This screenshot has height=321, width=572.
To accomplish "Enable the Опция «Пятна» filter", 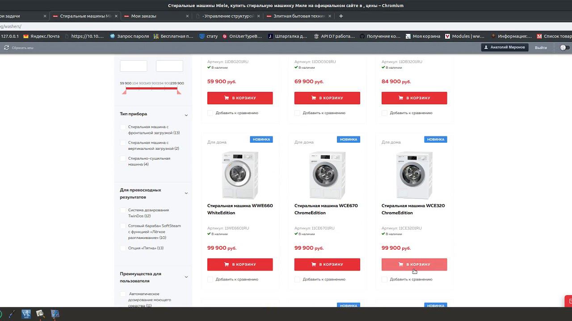I will coord(123,248).
